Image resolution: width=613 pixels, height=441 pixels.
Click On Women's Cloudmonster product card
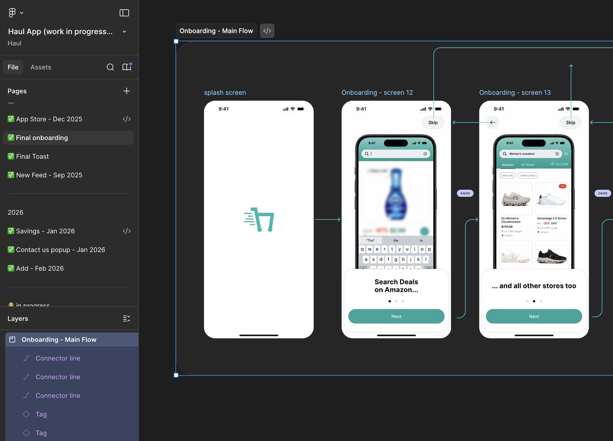515,210
